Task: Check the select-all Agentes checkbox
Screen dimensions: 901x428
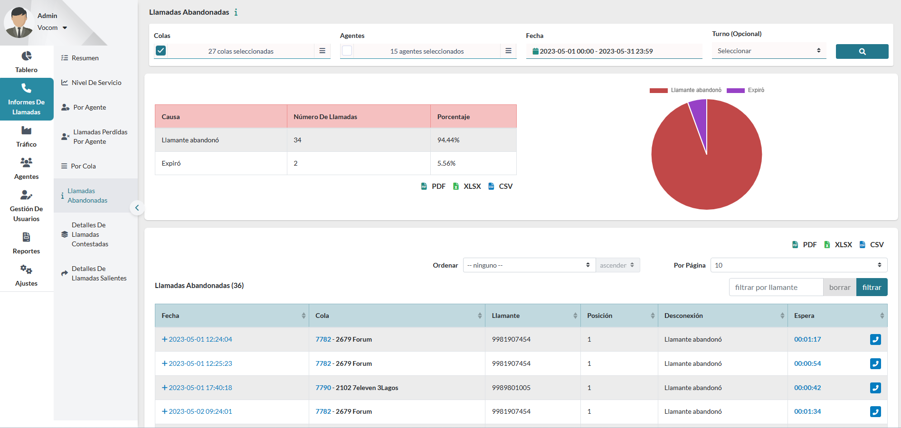Action: (x=347, y=51)
